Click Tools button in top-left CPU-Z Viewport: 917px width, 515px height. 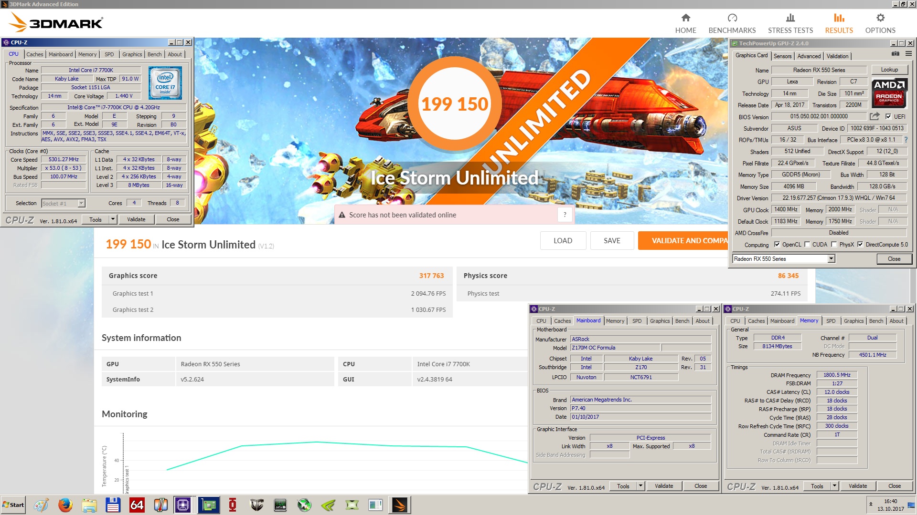click(x=95, y=219)
